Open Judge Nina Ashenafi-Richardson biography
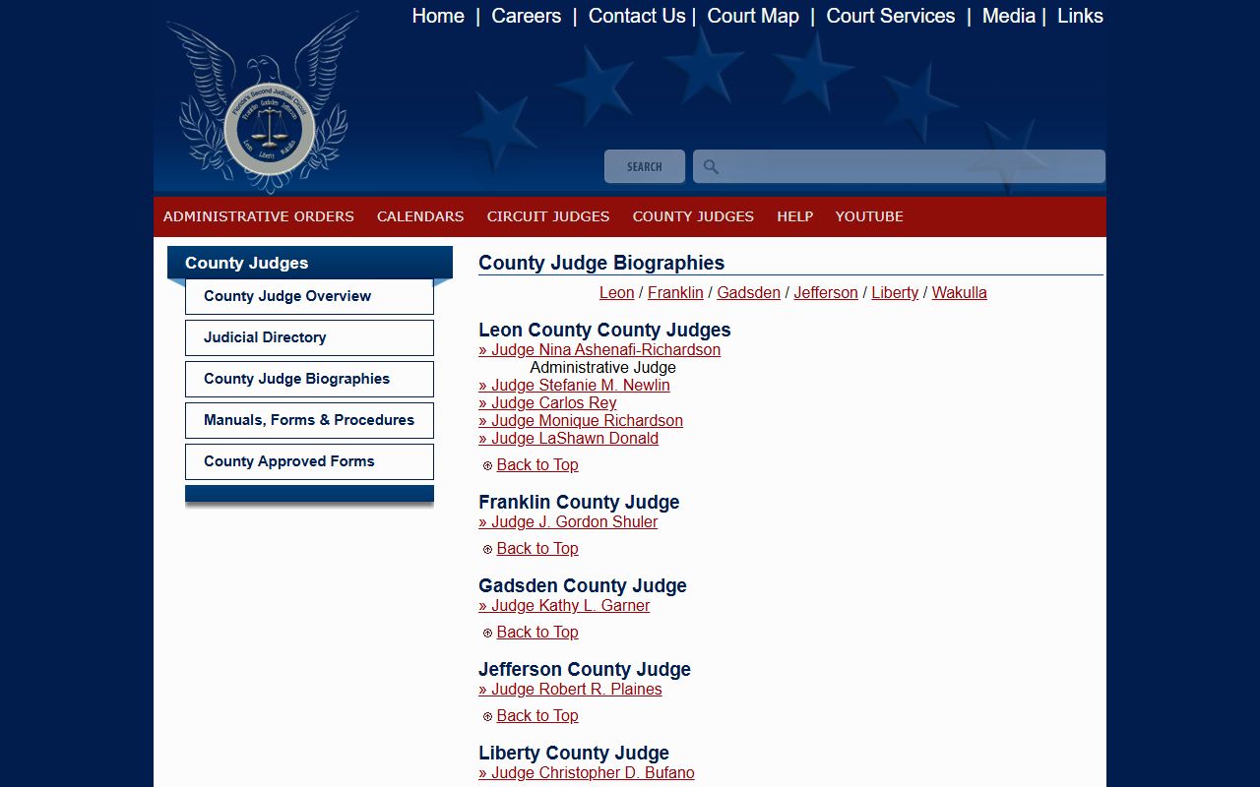Image resolution: width=1260 pixels, height=787 pixels. coord(599,350)
